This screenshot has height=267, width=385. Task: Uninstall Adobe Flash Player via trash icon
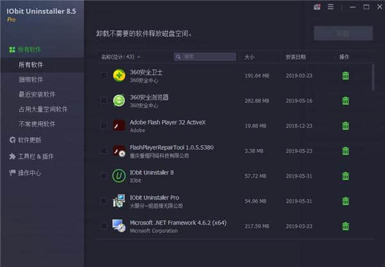(345, 126)
